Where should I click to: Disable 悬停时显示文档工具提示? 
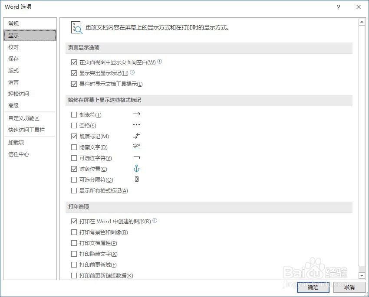[74, 83]
